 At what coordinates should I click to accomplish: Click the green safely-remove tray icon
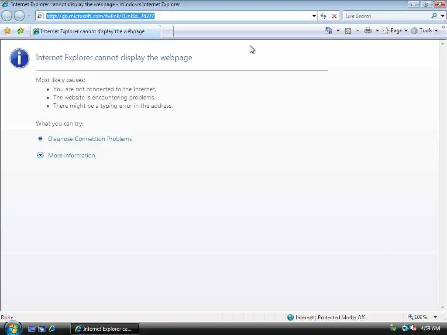point(393,328)
